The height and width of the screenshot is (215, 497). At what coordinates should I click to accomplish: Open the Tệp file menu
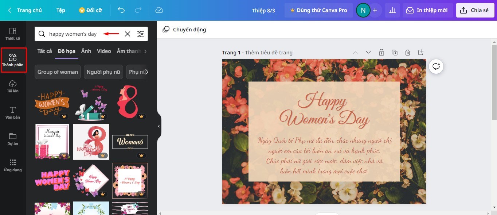coord(61,10)
